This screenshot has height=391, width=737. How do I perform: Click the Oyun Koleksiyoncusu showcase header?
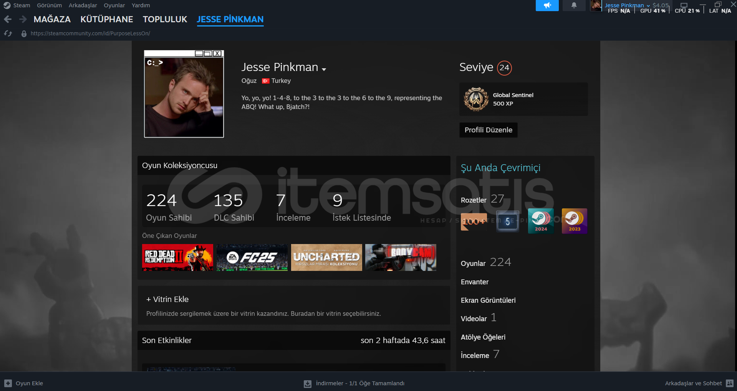[294, 165]
